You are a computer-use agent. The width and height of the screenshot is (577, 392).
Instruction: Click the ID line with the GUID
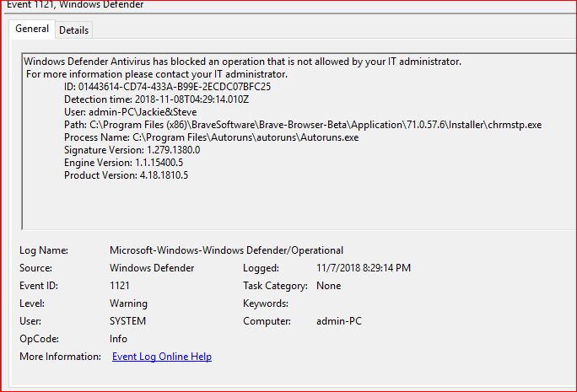tap(167, 87)
